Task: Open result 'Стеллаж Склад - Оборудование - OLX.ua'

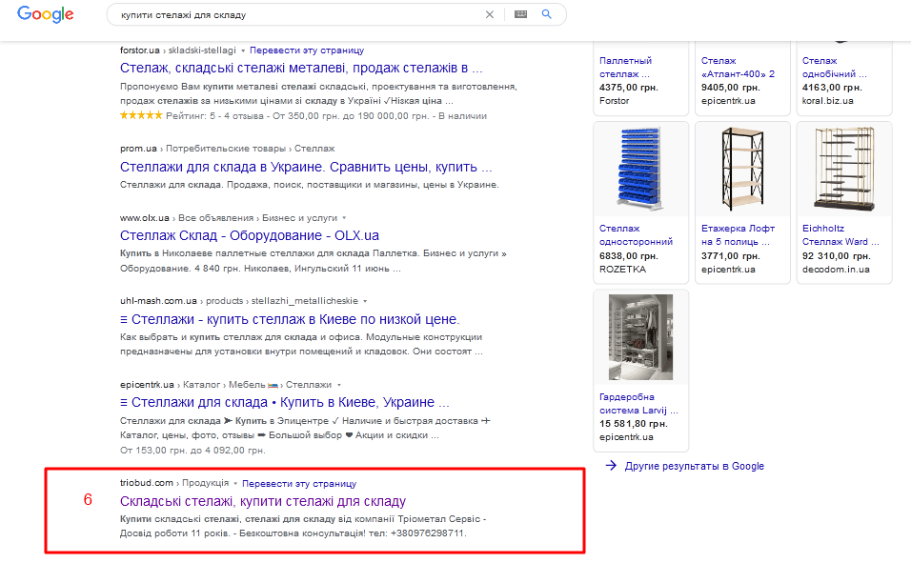Action: pos(250,235)
